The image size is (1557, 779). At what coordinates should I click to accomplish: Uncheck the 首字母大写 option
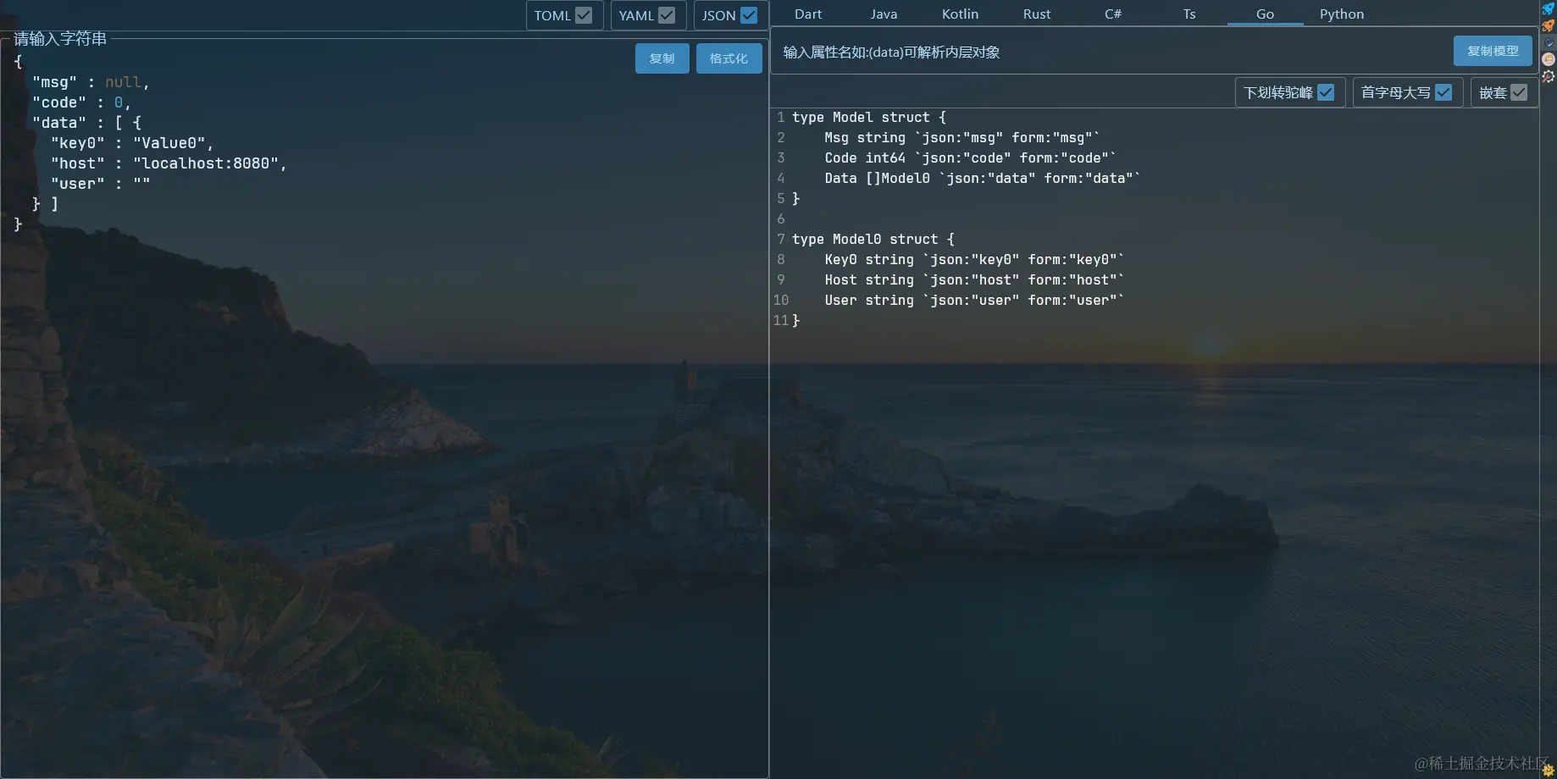coord(1443,92)
